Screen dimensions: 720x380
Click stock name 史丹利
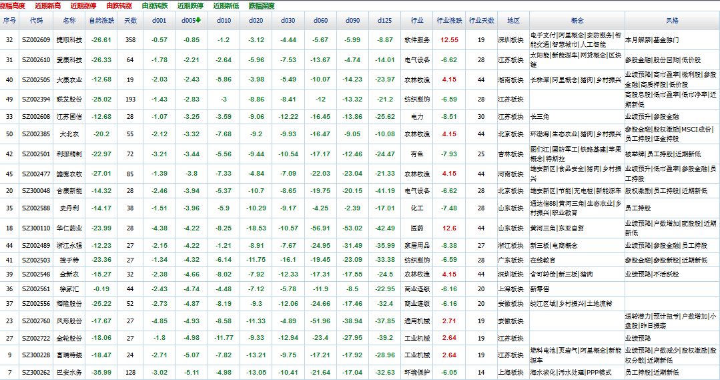[69, 208]
